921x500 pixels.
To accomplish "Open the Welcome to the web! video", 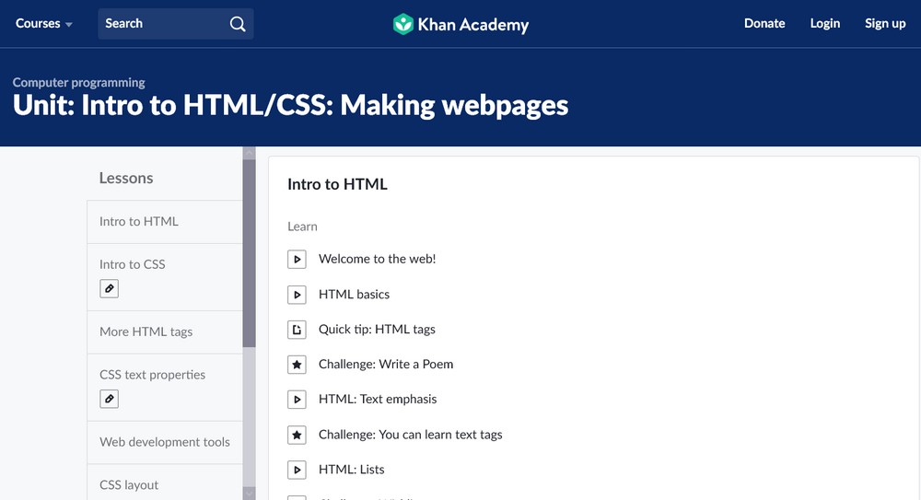I will point(377,259).
